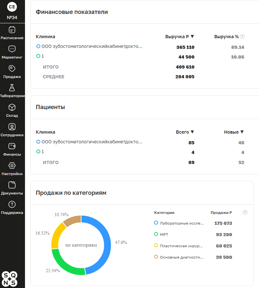The height and width of the screenshot is (288, 259).
Task: Open the Документы folder icon
Action: point(12,185)
